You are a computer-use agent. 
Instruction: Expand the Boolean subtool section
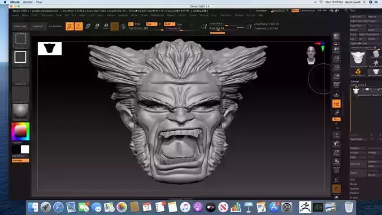point(354,188)
